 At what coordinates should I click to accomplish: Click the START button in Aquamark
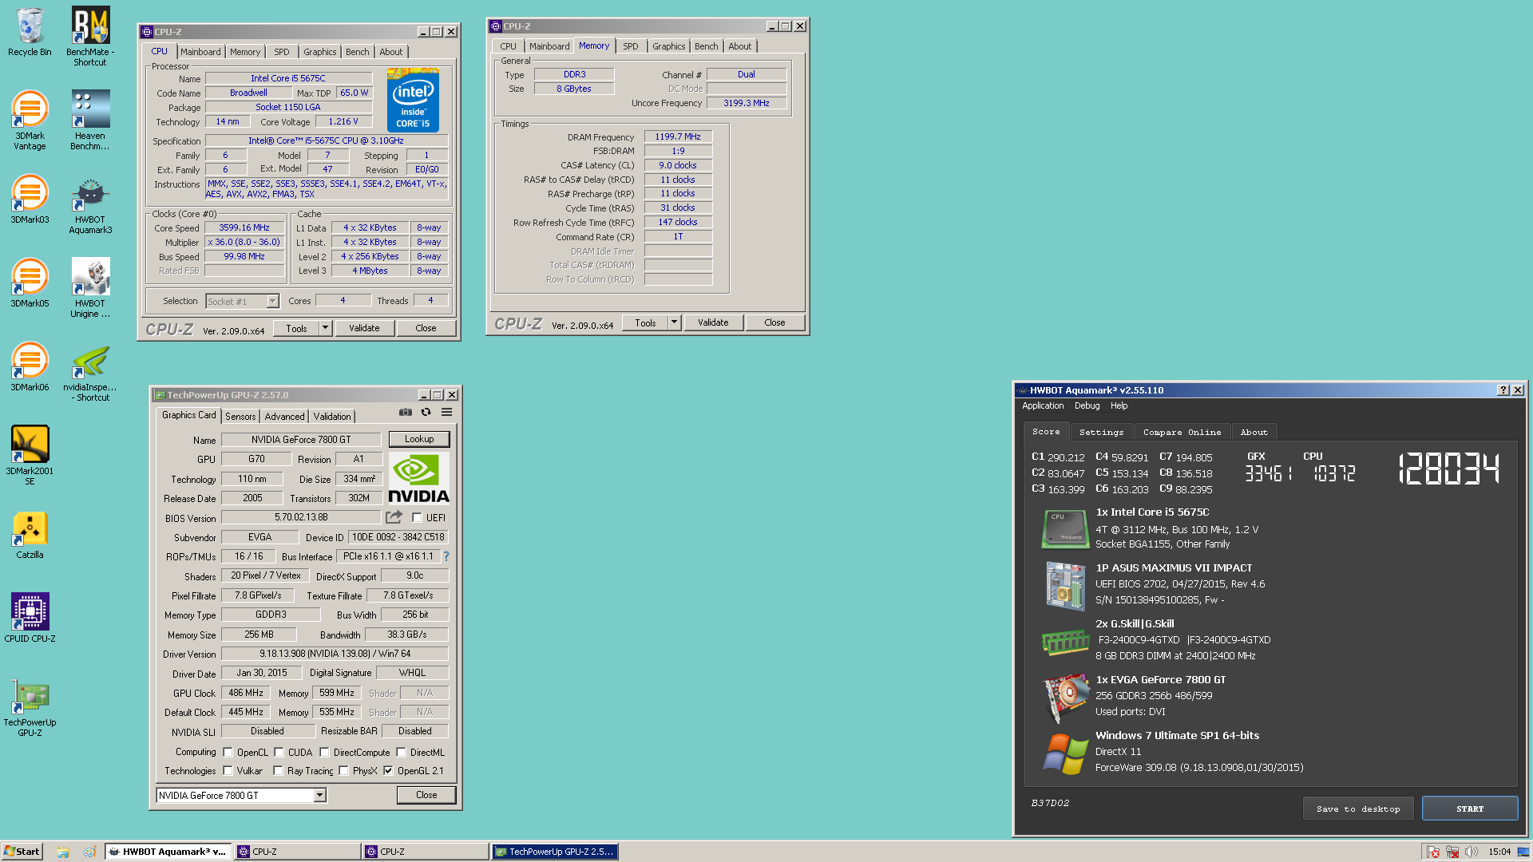tap(1470, 809)
